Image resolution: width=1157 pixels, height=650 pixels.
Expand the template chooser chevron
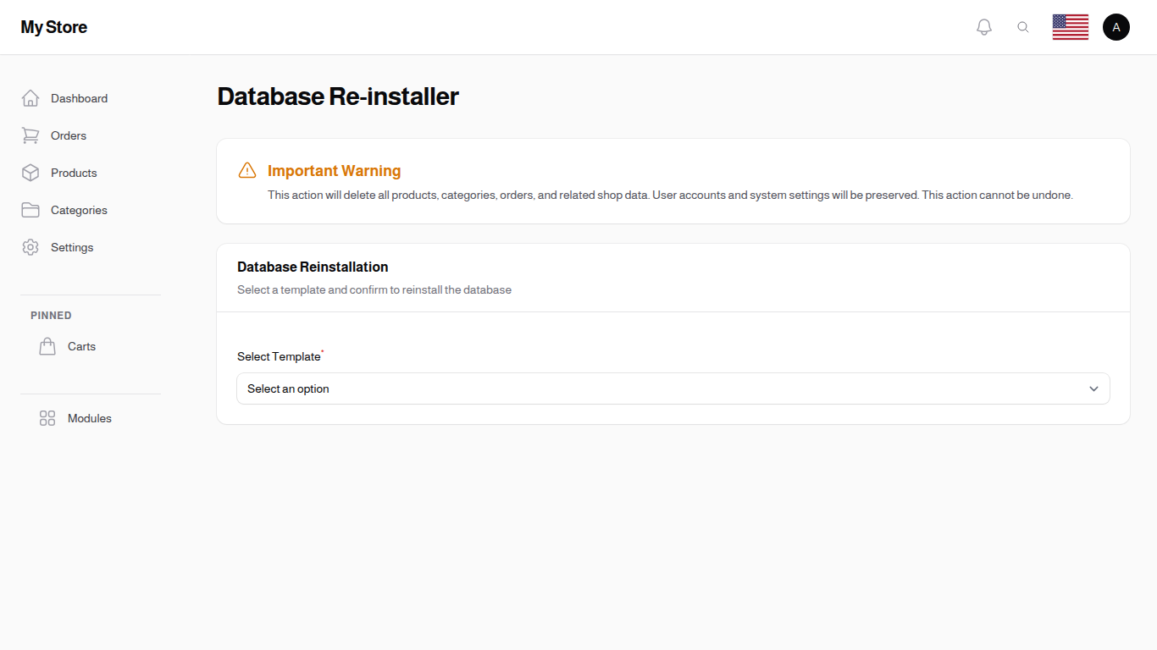pos(1093,388)
